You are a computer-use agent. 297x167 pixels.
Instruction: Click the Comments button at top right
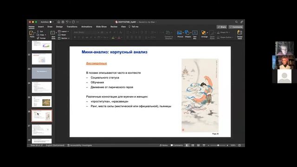(x=236, y=27)
